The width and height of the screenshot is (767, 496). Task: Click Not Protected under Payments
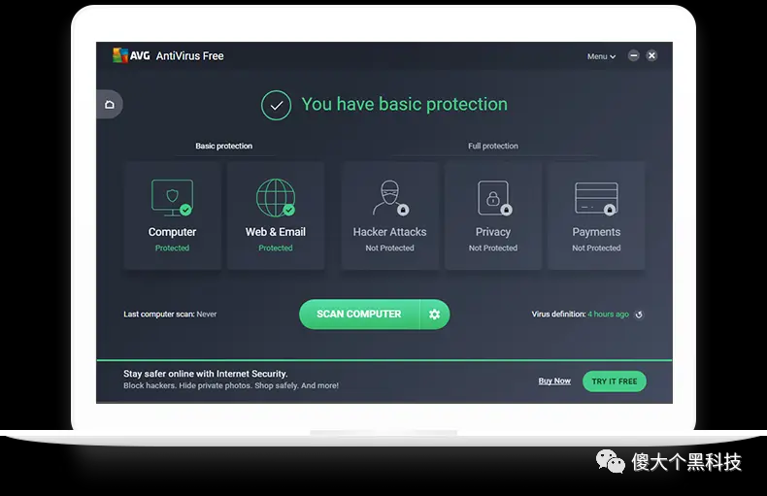596,248
